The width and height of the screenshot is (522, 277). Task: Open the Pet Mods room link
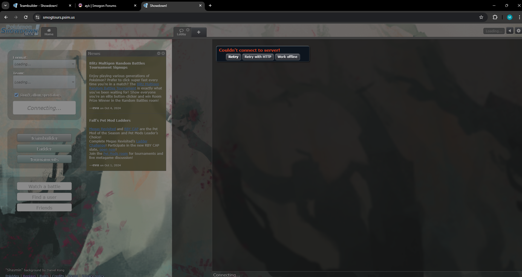(116, 154)
